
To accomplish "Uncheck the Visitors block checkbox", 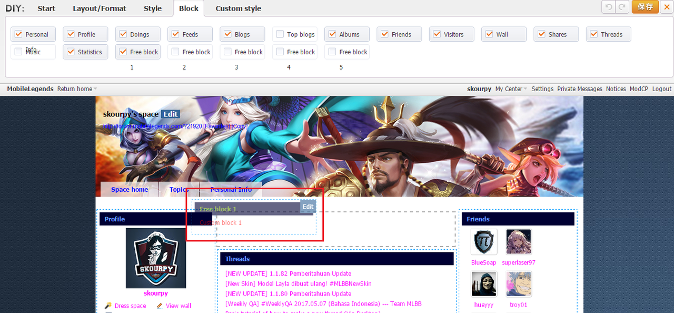I will coord(437,34).
